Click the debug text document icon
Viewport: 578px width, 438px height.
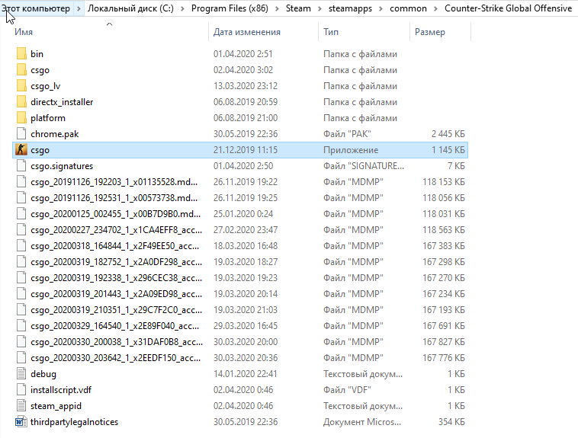pyautogui.click(x=21, y=374)
